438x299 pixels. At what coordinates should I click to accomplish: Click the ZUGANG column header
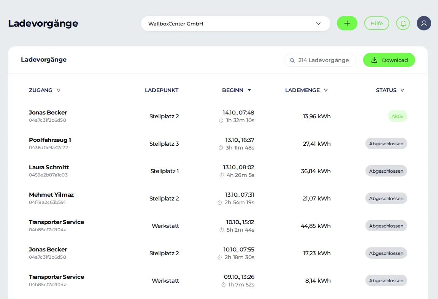point(41,90)
